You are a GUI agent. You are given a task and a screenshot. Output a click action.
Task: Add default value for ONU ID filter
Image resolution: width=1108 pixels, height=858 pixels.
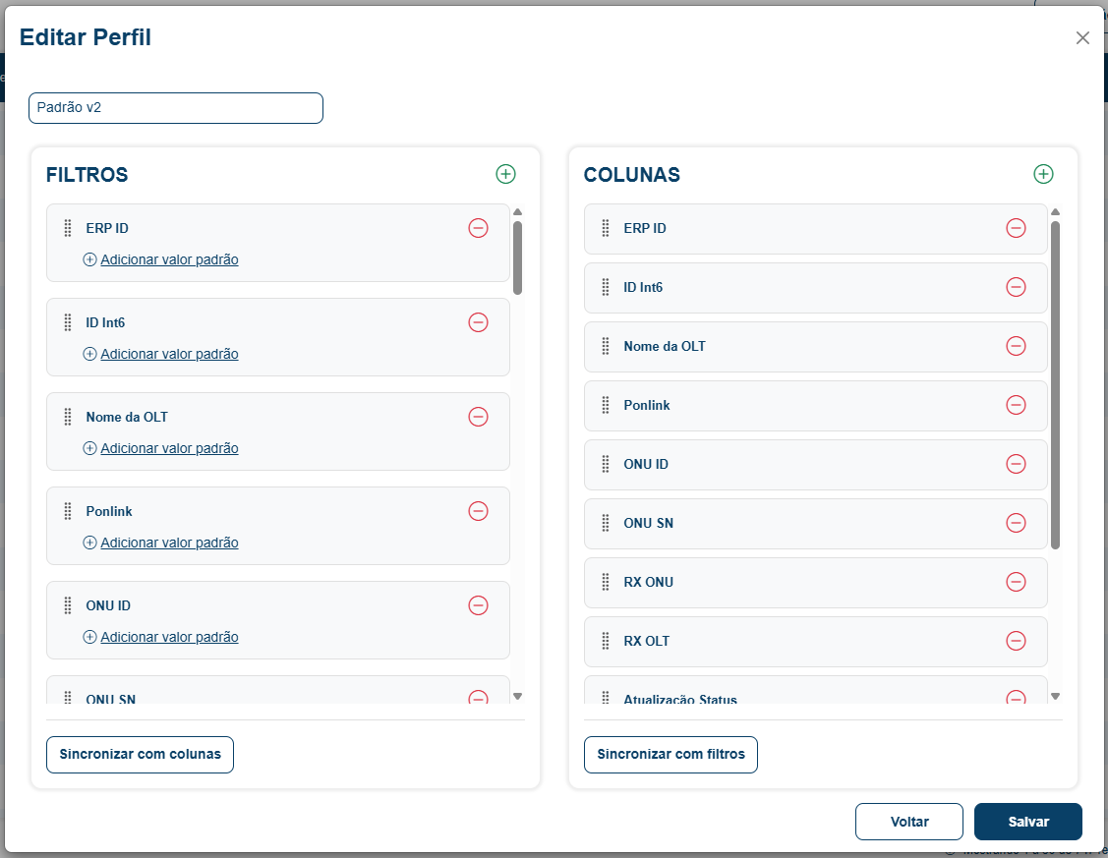coord(161,636)
